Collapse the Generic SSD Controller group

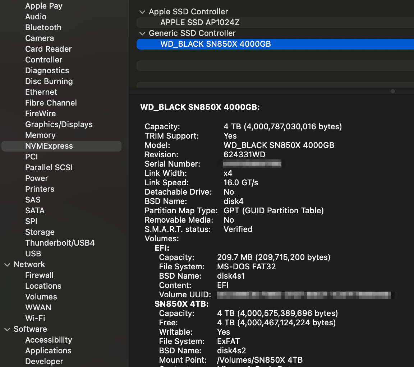coord(142,33)
